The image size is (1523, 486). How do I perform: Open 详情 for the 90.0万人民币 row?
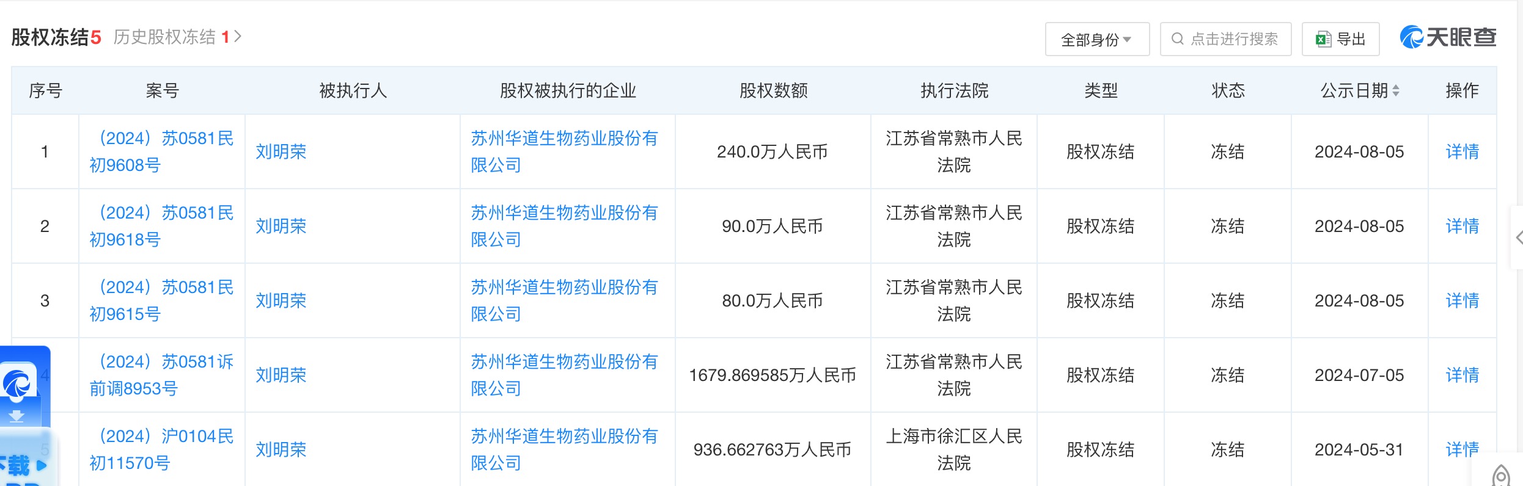tap(1462, 226)
